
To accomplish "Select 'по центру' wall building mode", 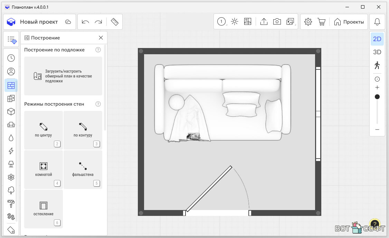I will click(44, 130).
